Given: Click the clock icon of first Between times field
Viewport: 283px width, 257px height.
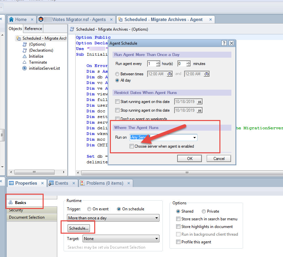Looking at the screenshot, I should tap(169, 74).
